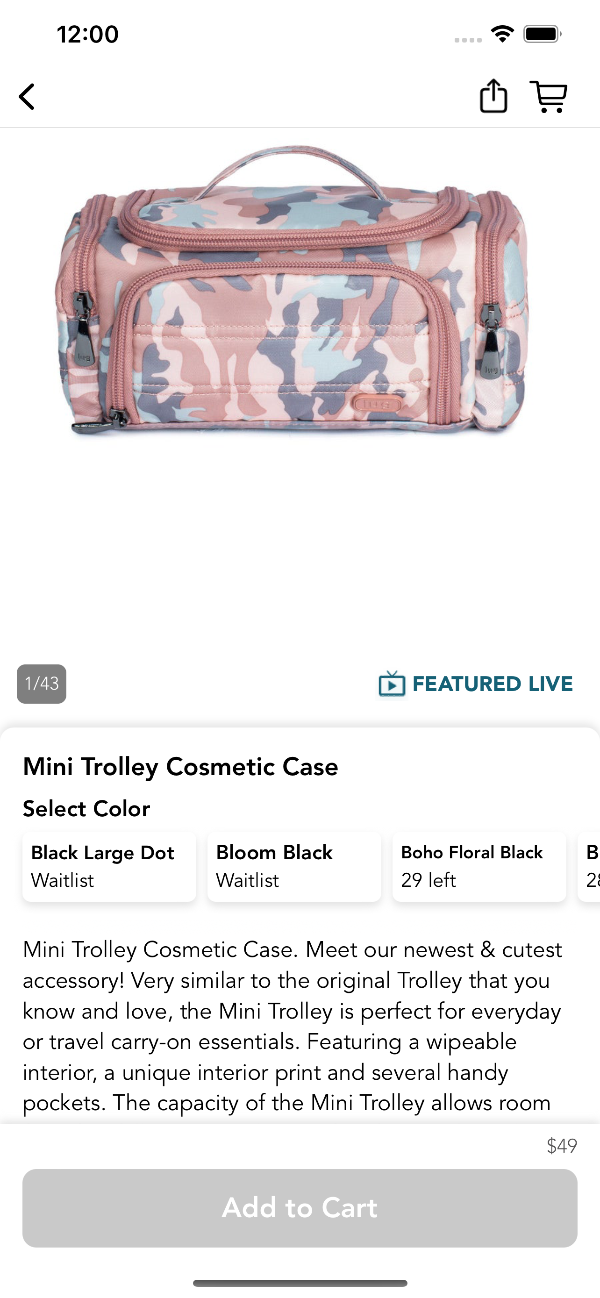Select the Black Large Dot color
Screen dimensions: 600x1298
109,866
